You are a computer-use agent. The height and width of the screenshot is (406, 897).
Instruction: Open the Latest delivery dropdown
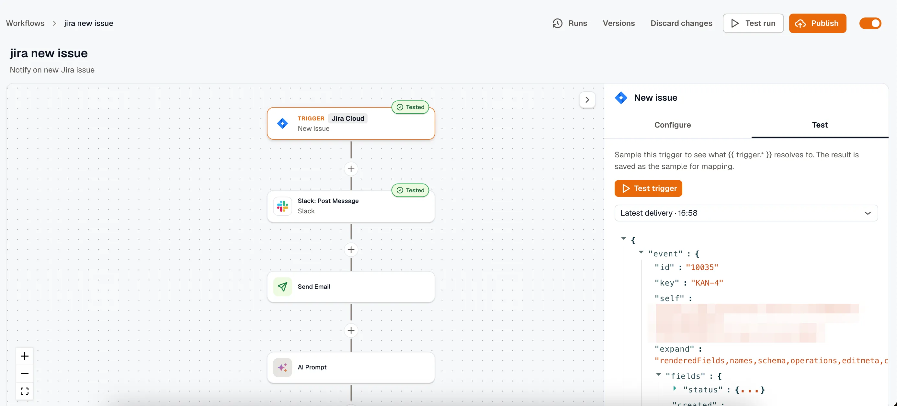(x=746, y=213)
